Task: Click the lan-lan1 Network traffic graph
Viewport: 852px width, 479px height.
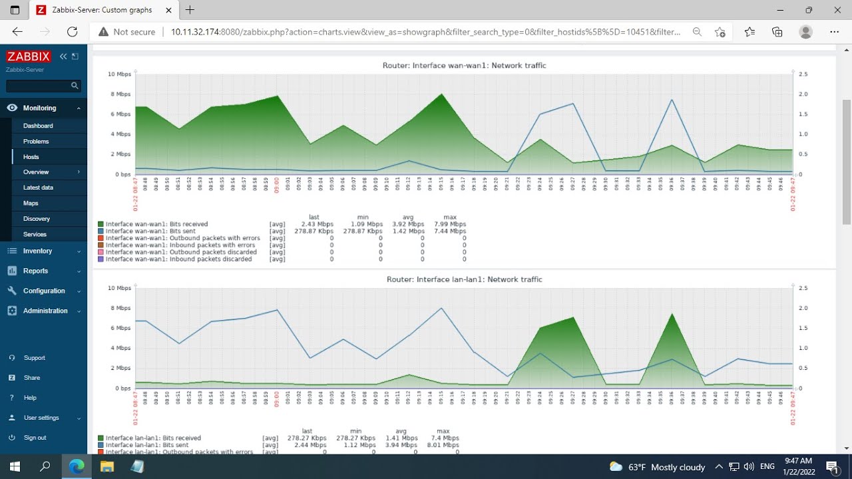Action: [464, 338]
